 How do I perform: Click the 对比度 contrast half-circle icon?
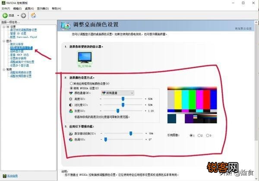pos(71,105)
